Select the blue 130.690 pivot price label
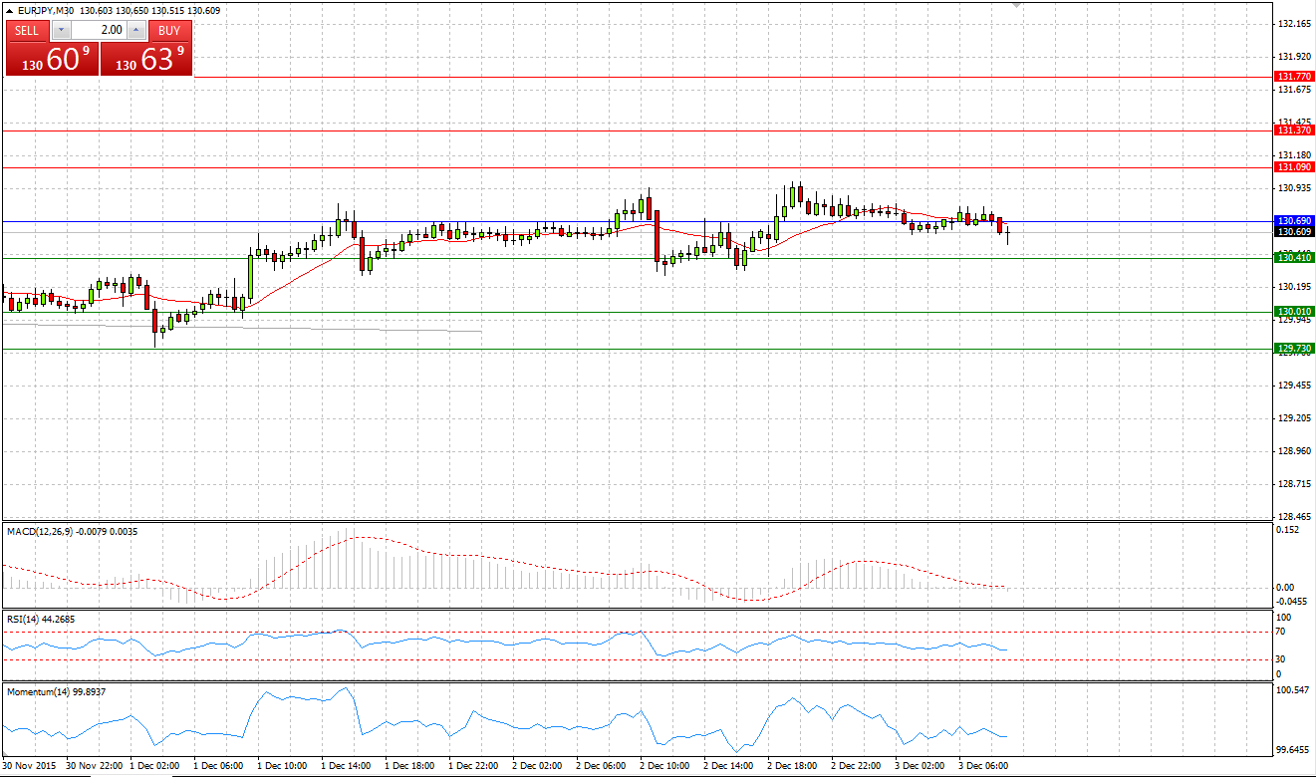The width and height of the screenshot is (1316, 777). [x=1294, y=220]
